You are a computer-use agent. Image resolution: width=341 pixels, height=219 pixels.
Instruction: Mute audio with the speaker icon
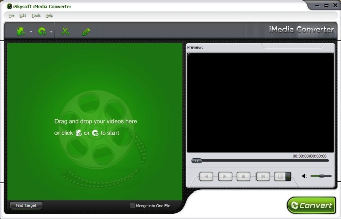[304, 176]
